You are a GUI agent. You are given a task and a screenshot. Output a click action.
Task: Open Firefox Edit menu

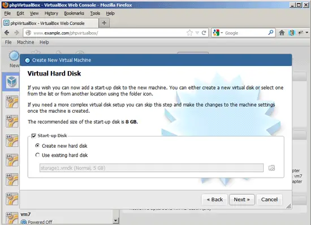pyautogui.click(x=20, y=13)
